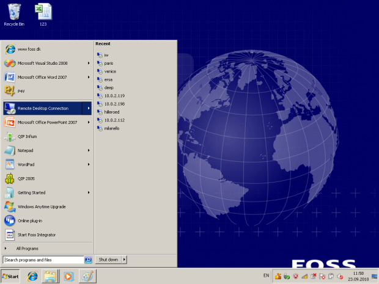Image resolution: width=379 pixels, height=284 pixels.
Task: Open Windows Anytime Upgrade
Action: [x=47, y=206]
